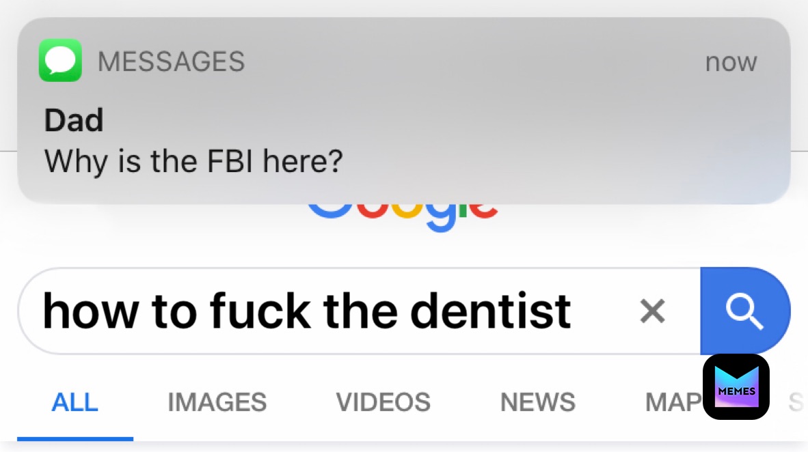Clear the search query with X

pos(652,311)
